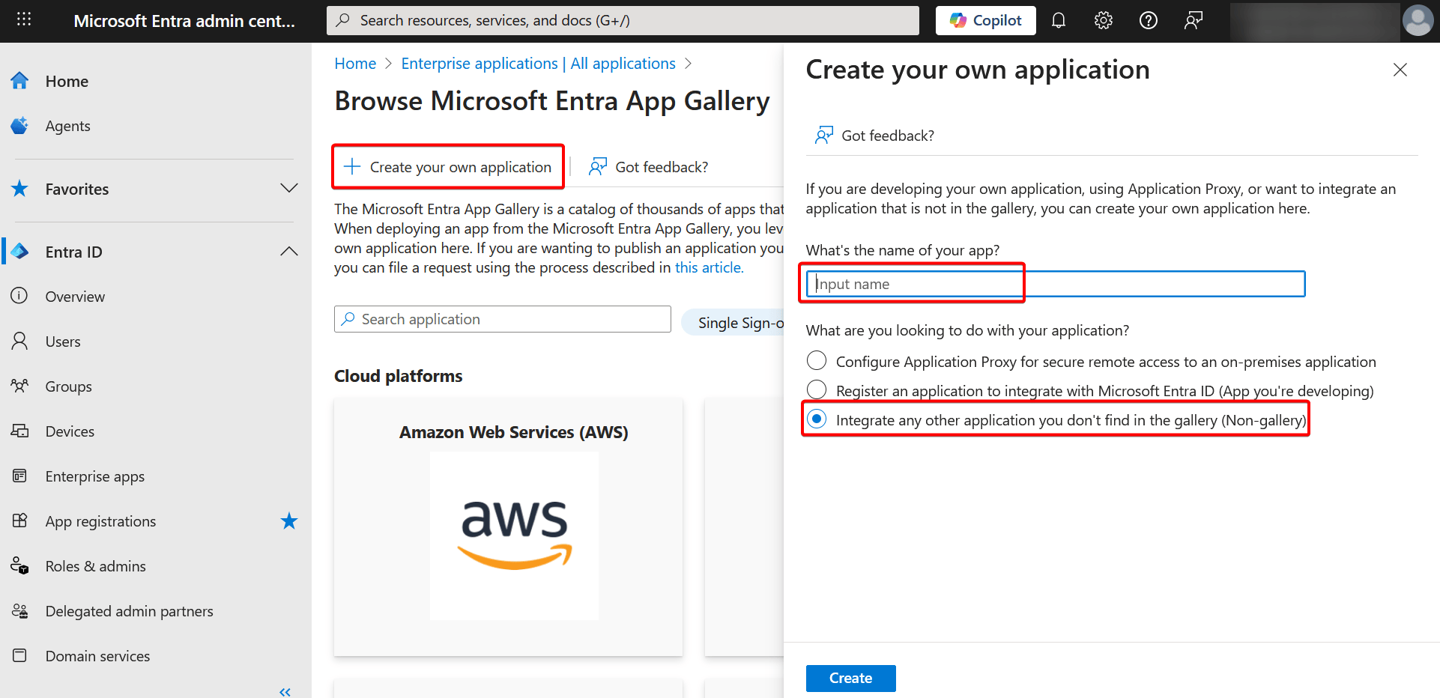Viewport: 1440px width, 698px height.
Task: Click the Home breadcrumb link
Action: point(355,64)
